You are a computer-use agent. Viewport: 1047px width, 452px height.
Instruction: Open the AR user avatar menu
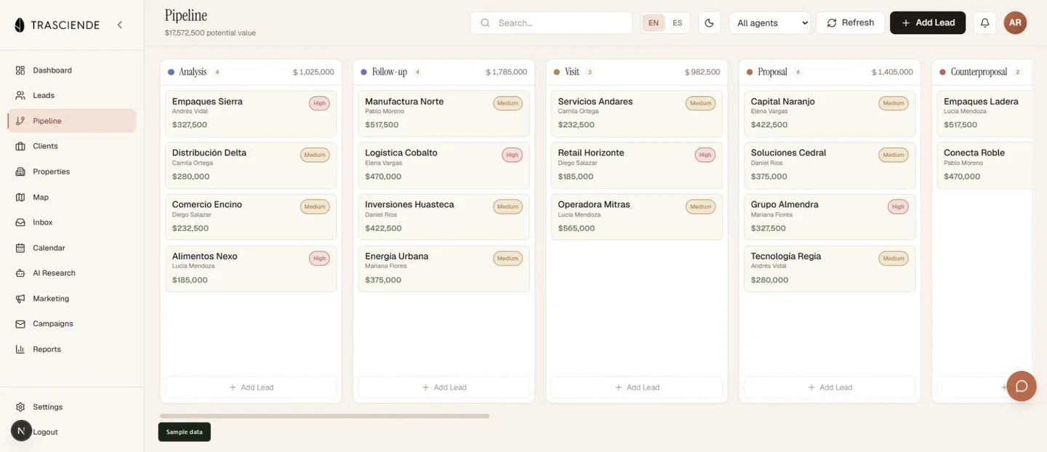[1015, 23]
